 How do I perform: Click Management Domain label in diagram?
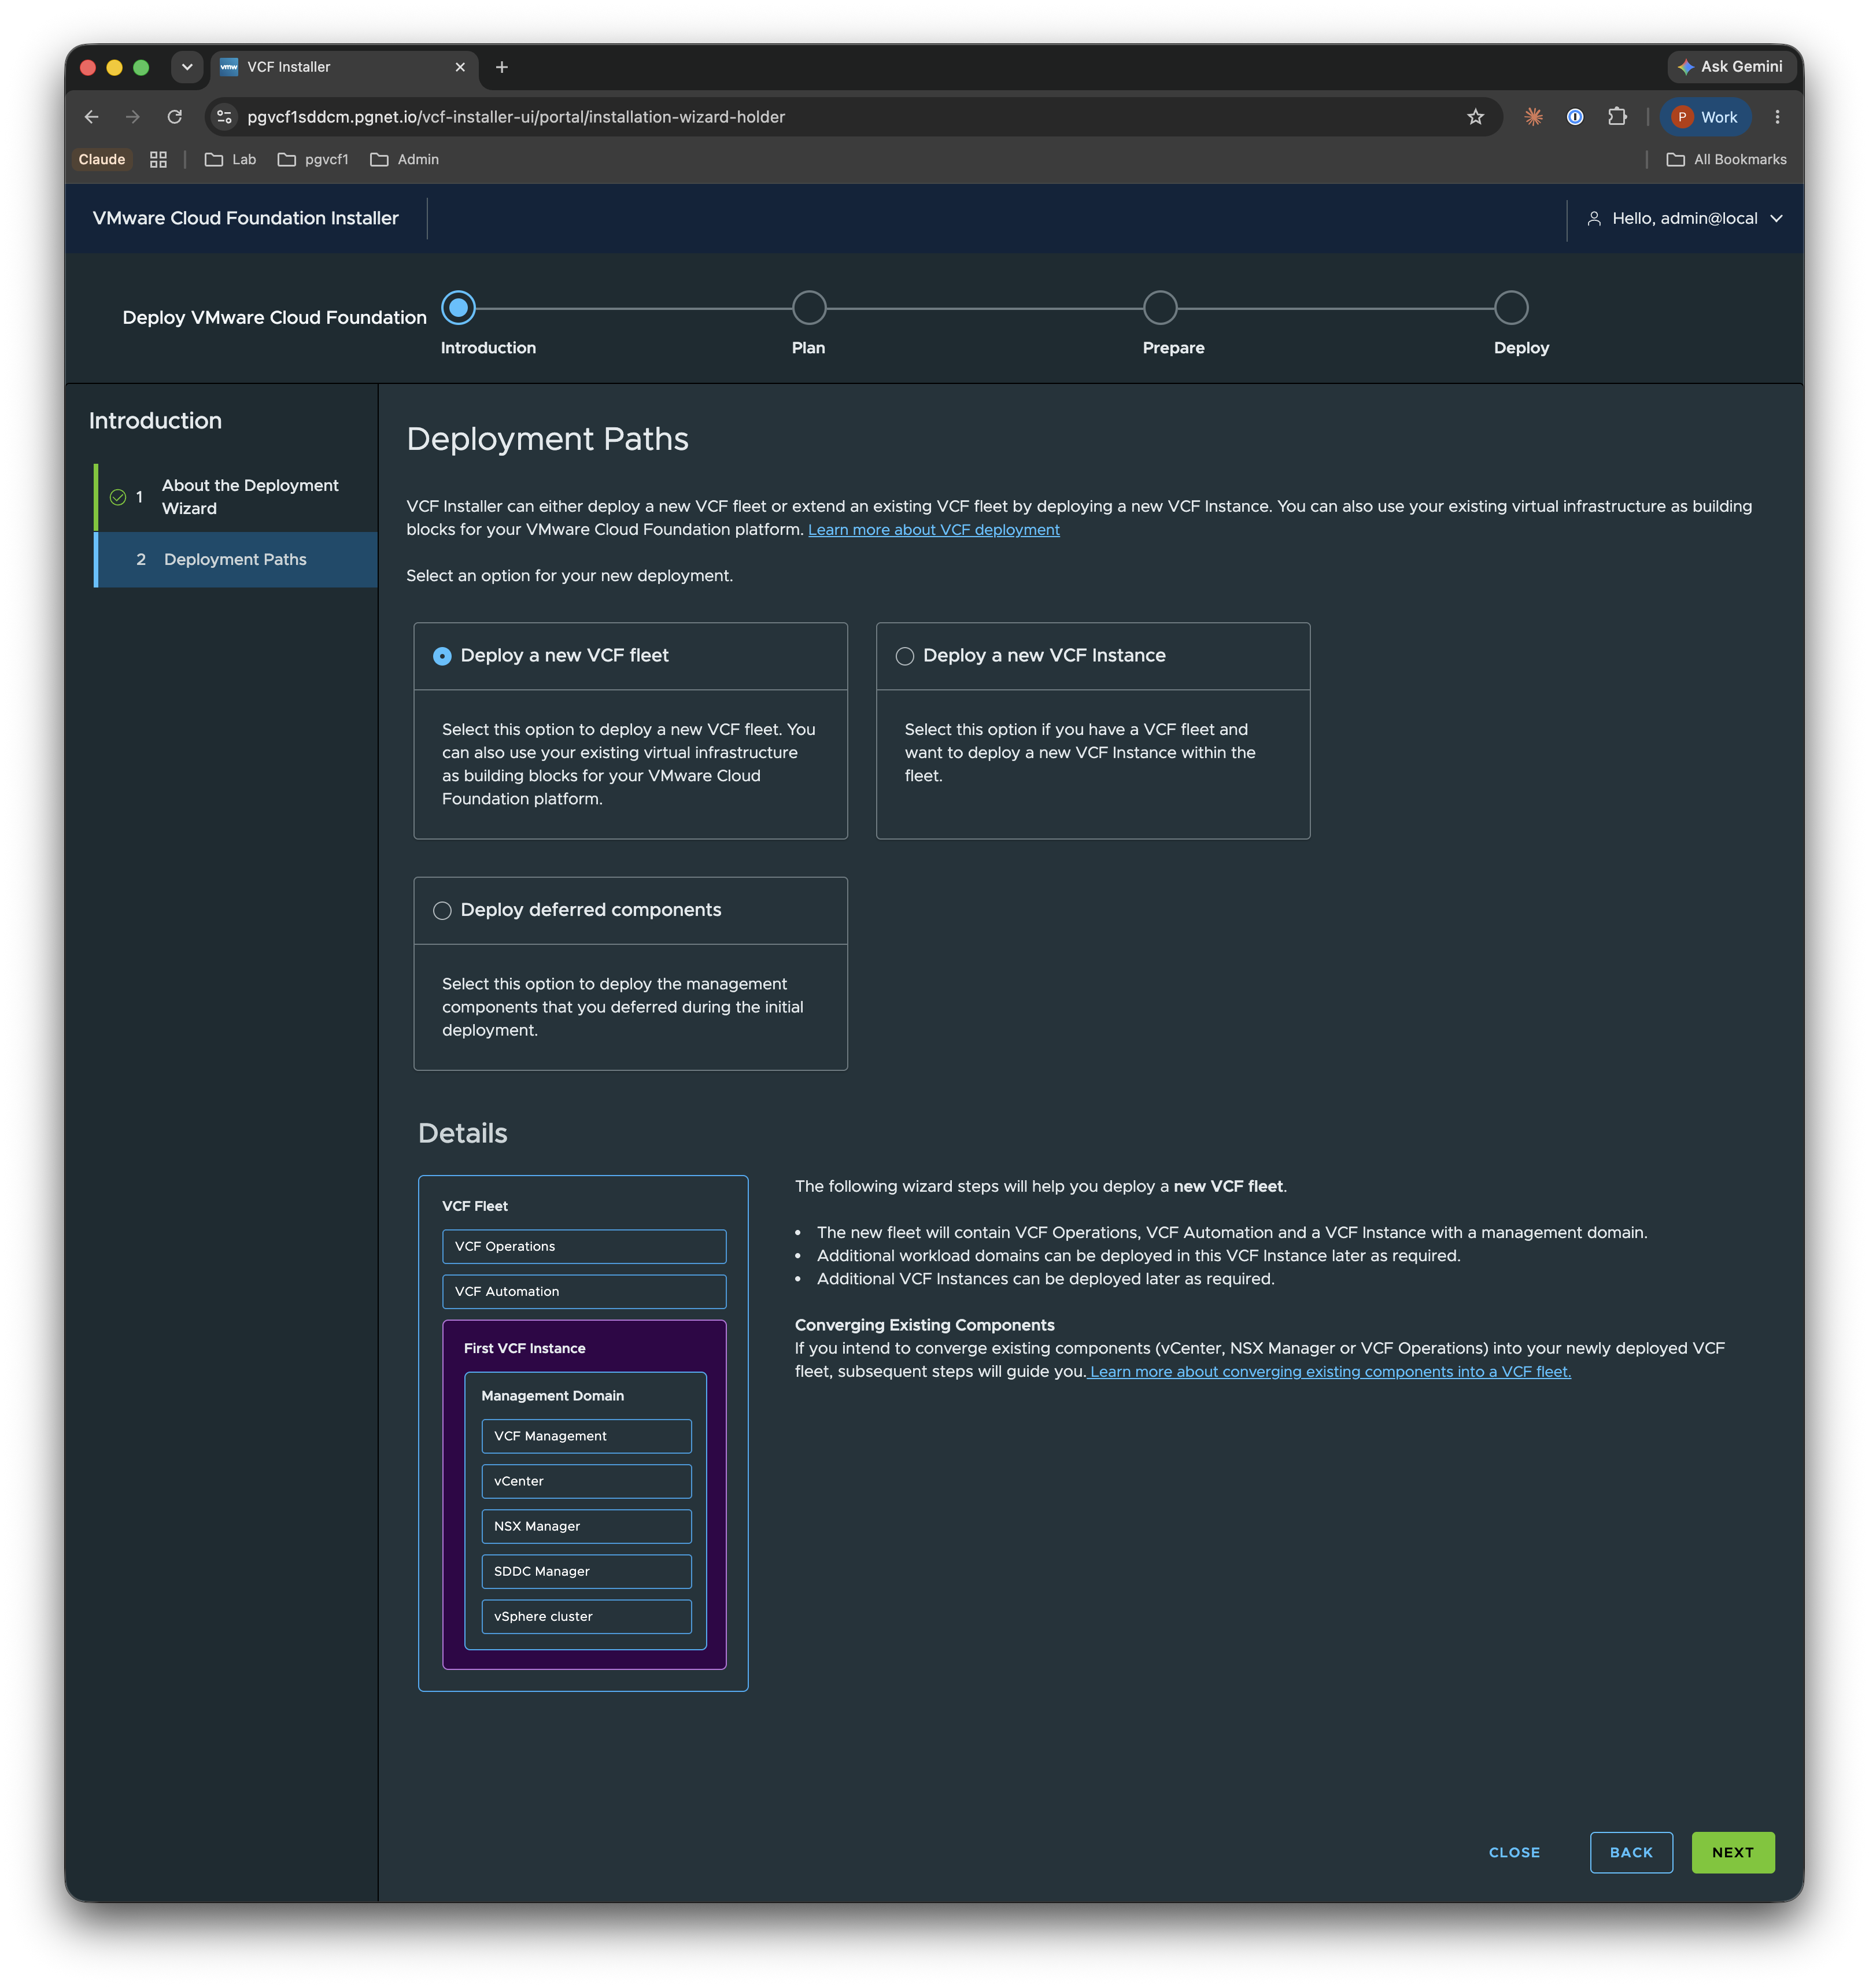click(552, 1395)
